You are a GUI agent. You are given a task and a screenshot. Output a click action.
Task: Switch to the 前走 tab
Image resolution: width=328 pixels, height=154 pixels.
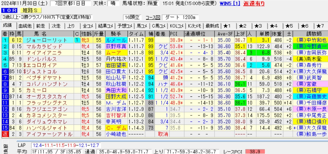pos(41,26)
